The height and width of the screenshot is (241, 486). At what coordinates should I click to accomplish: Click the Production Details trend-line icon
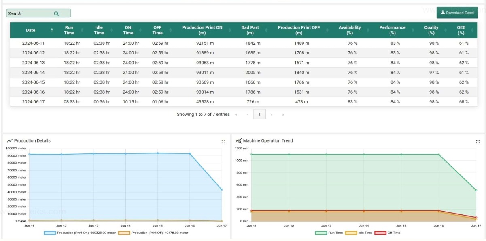[10, 141]
